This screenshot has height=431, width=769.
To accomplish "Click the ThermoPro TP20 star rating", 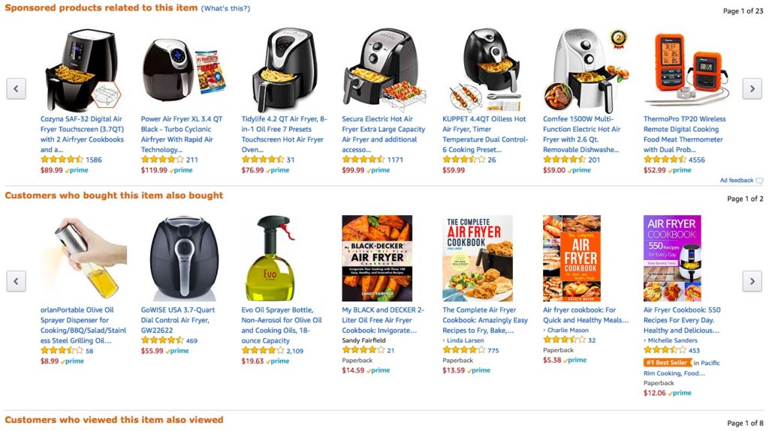I will pos(665,160).
